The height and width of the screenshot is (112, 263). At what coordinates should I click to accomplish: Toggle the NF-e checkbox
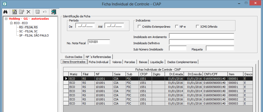pos(177,26)
